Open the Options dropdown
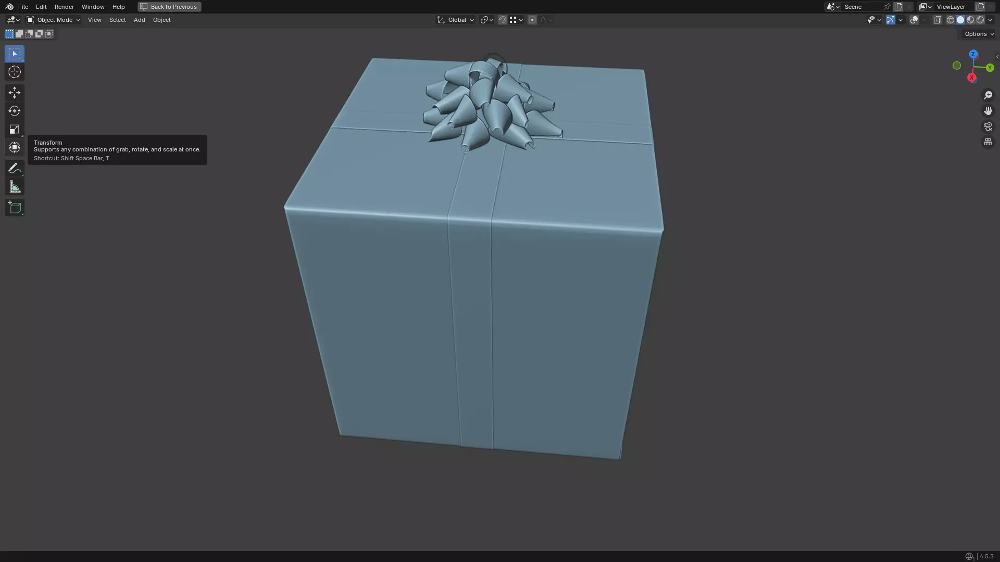 (979, 34)
